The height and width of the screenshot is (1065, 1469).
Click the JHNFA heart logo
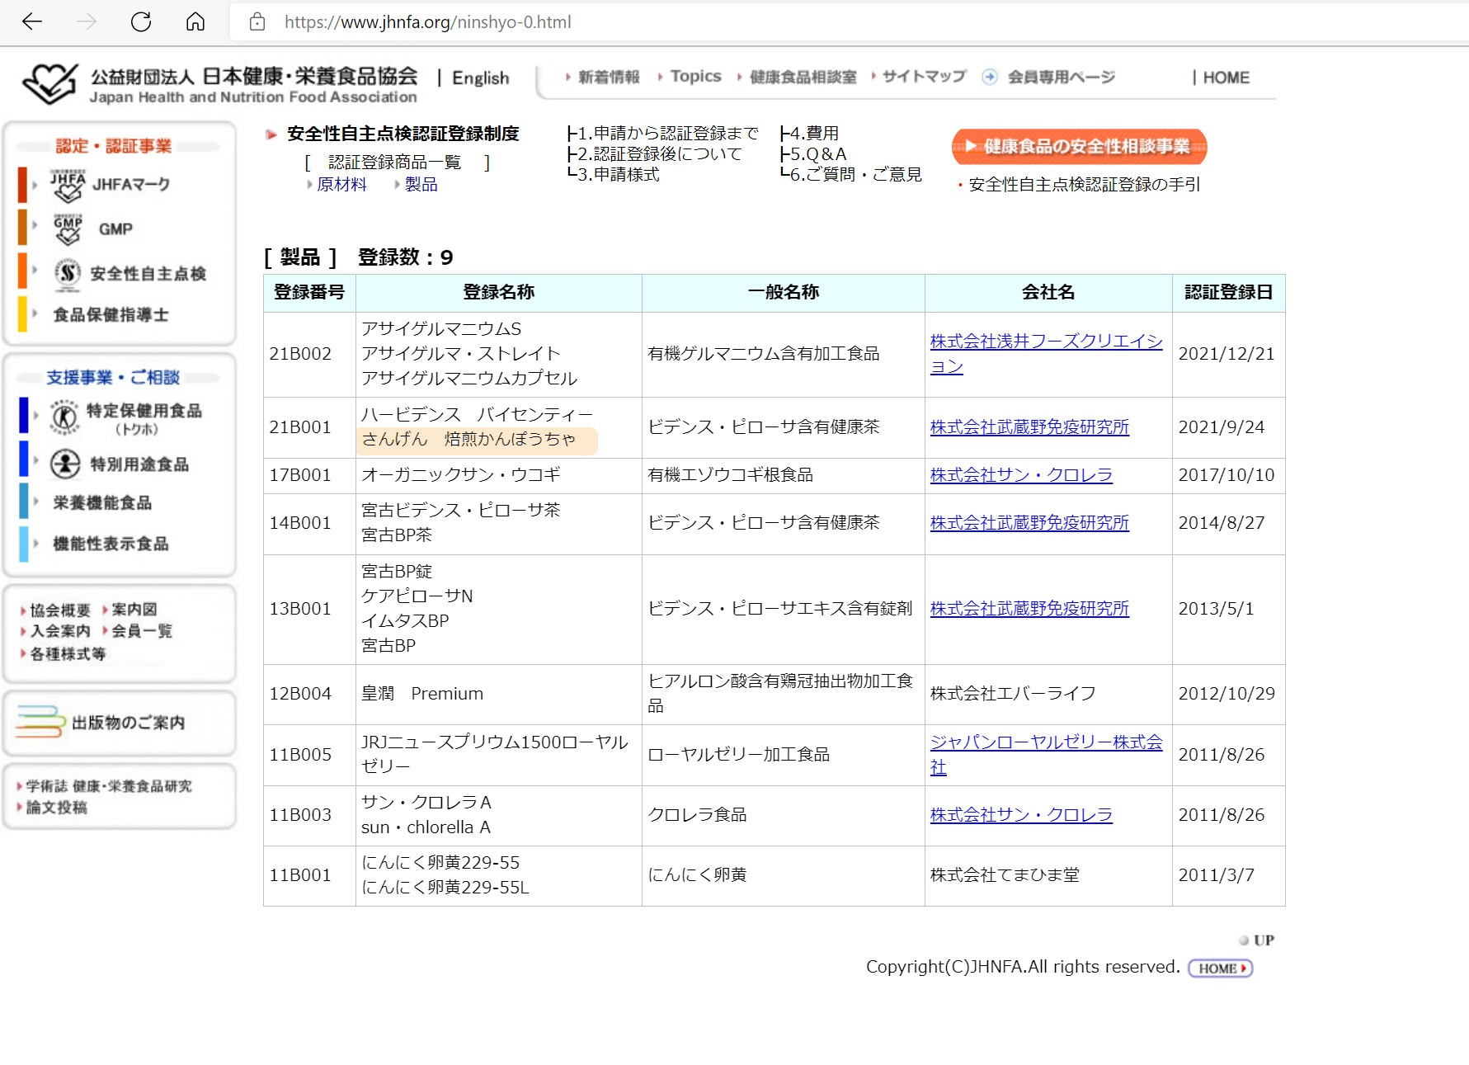[x=50, y=83]
